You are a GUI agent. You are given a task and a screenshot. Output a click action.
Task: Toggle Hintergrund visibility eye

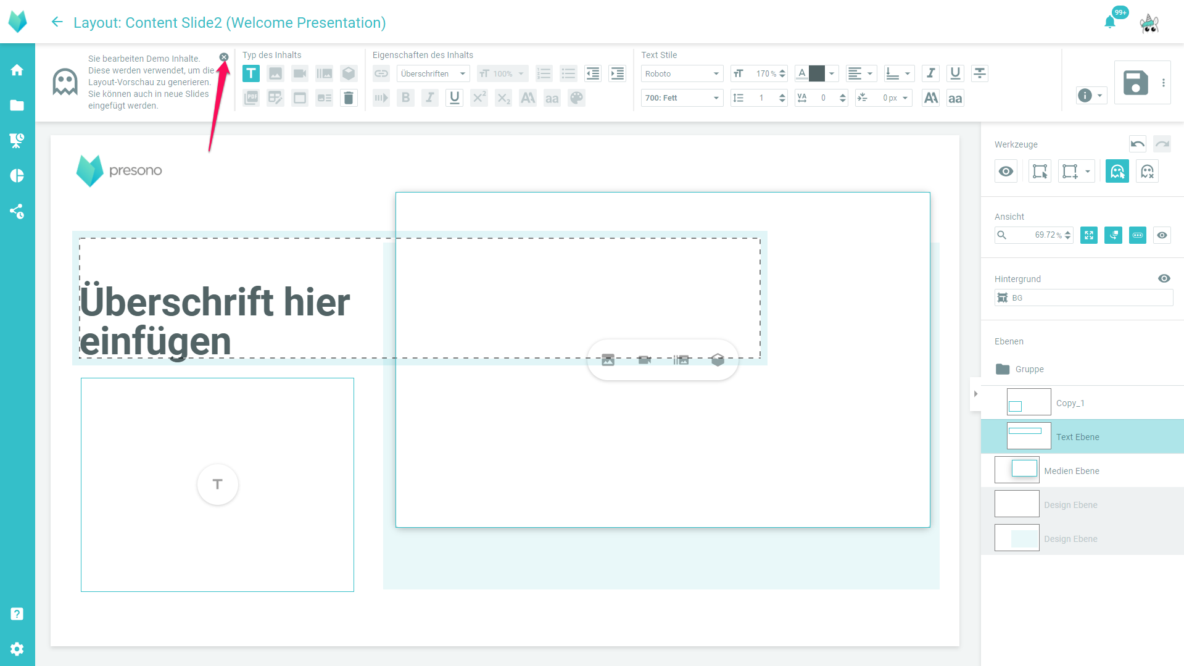(1164, 279)
